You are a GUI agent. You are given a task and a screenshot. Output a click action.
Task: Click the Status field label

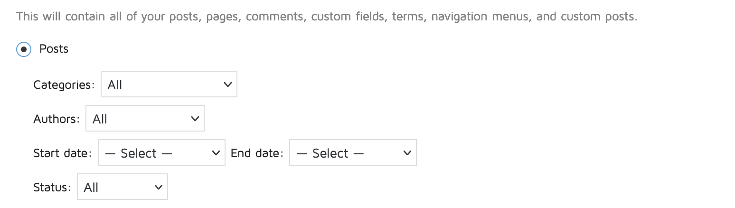pos(52,188)
